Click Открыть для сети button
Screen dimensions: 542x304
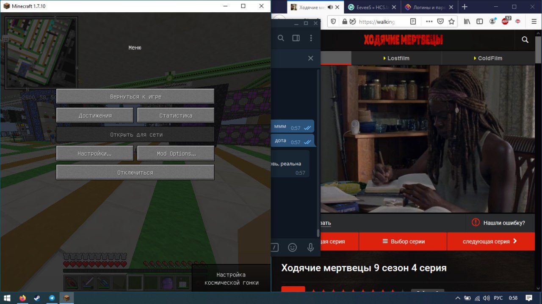pos(135,134)
